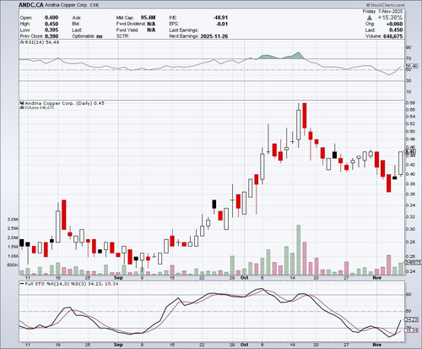This screenshot has width=422, height=349.
Task: Click the stochastic %K value tag 34.23
Action: [x=410, y=319]
